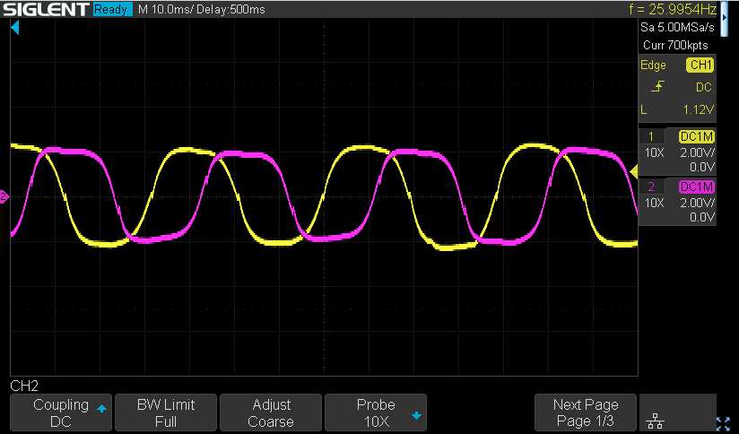Click channel 2 10X probe label
The image size is (739, 434).
coord(654,203)
